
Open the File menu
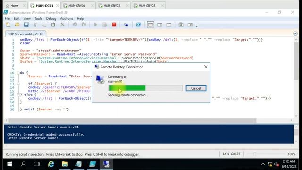pyautogui.click(x=8, y=19)
